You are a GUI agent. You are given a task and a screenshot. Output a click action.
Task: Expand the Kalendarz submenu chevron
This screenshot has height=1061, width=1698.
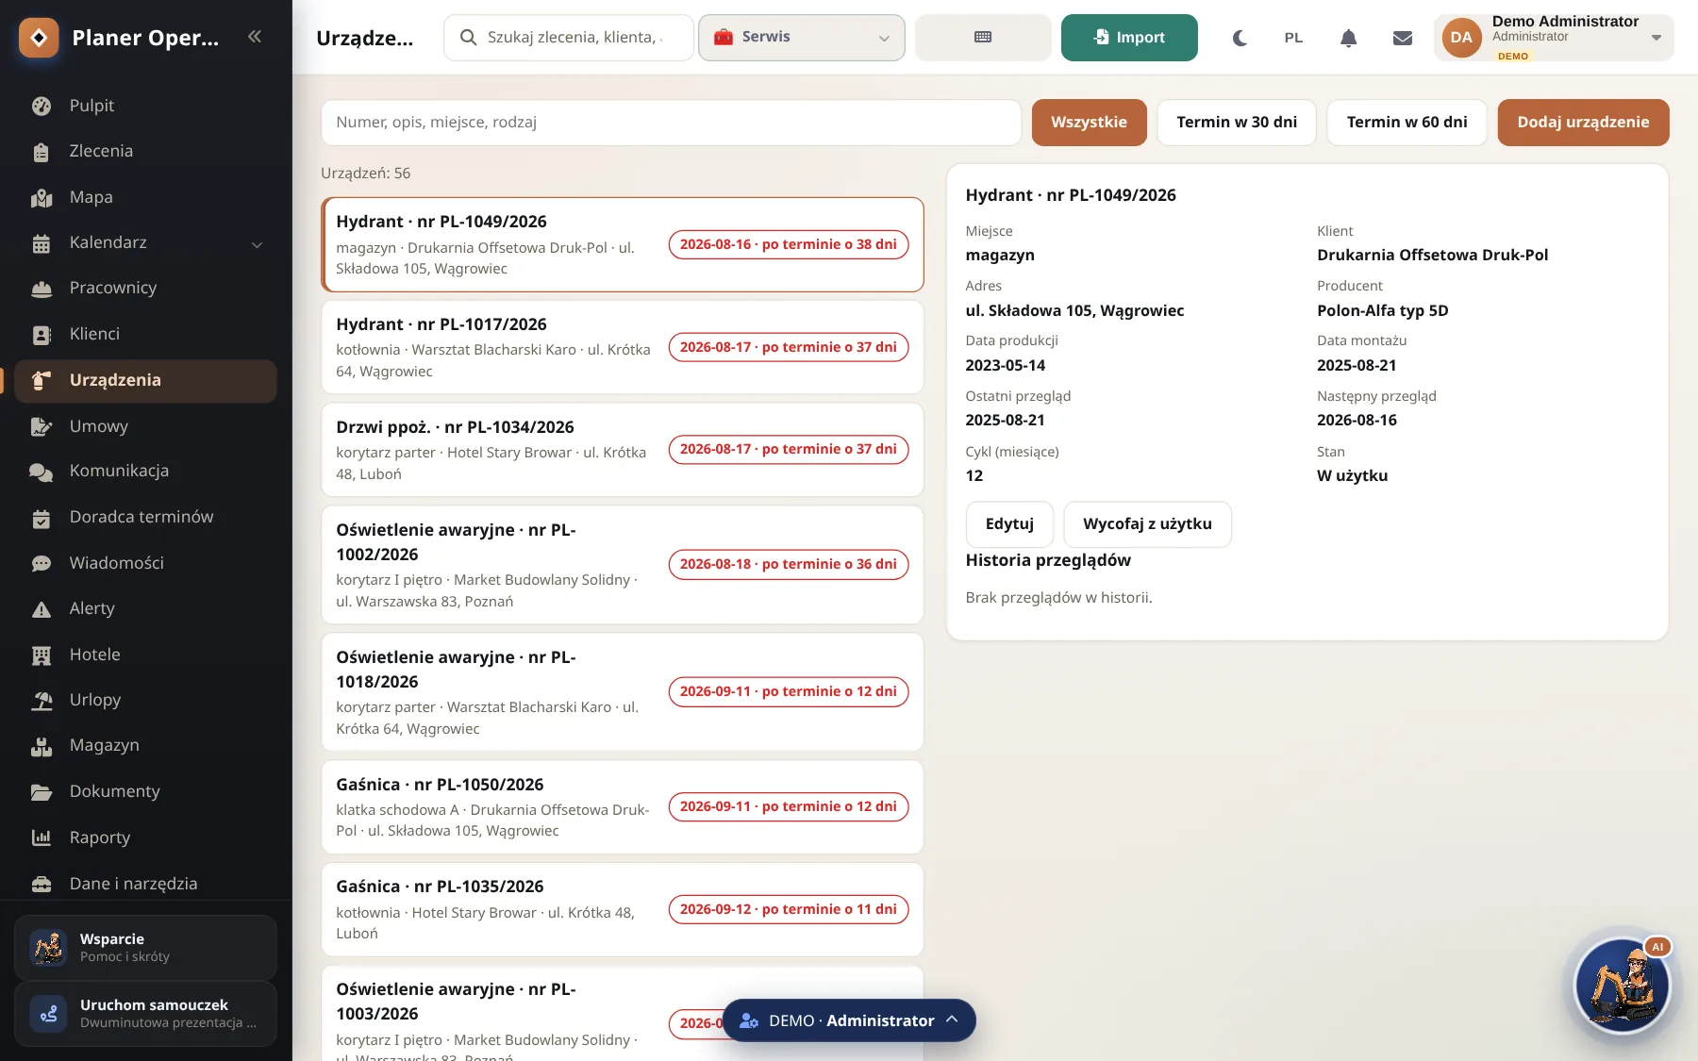pos(257,244)
